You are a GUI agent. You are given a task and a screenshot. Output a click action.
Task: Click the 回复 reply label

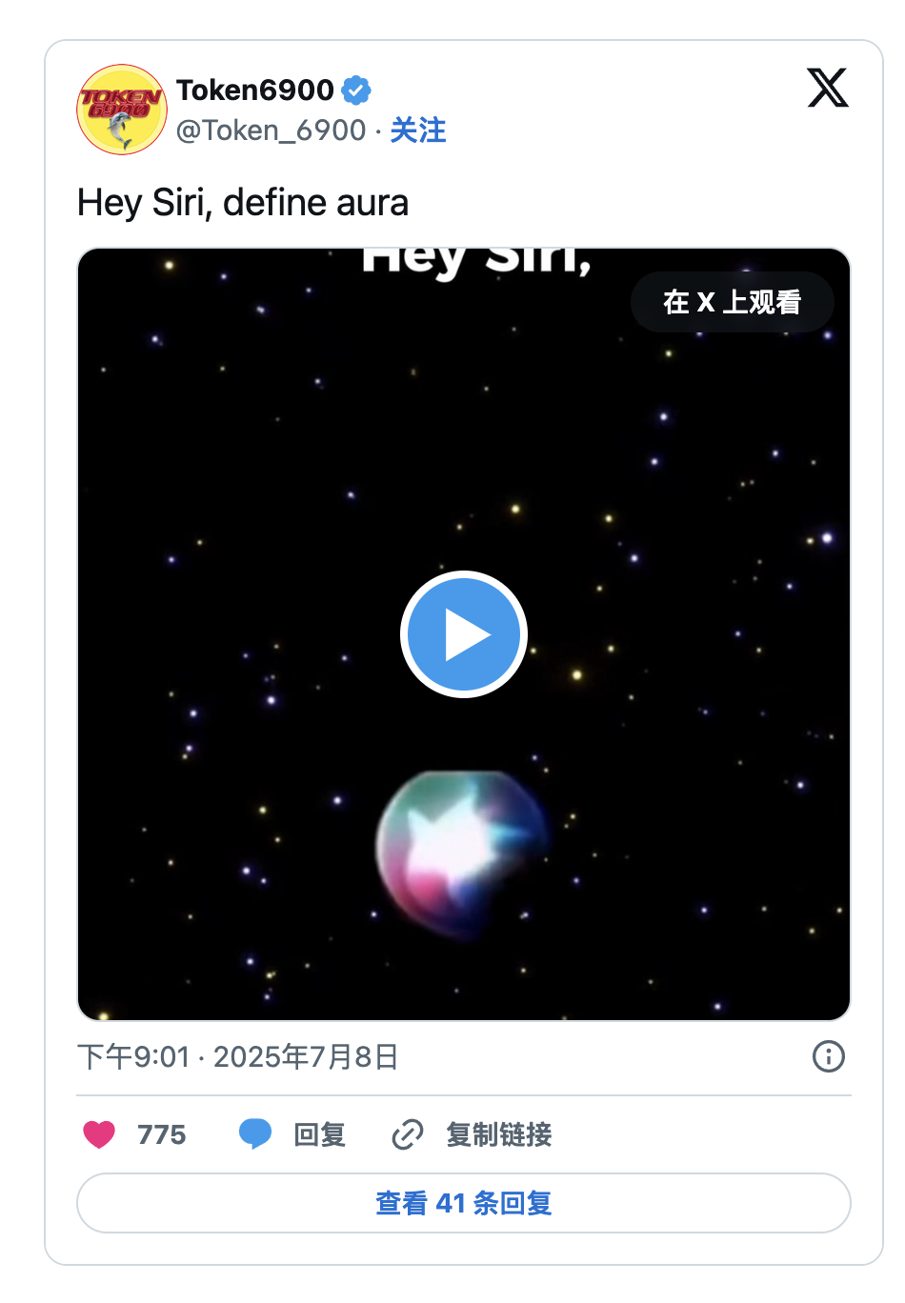(x=319, y=1134)
